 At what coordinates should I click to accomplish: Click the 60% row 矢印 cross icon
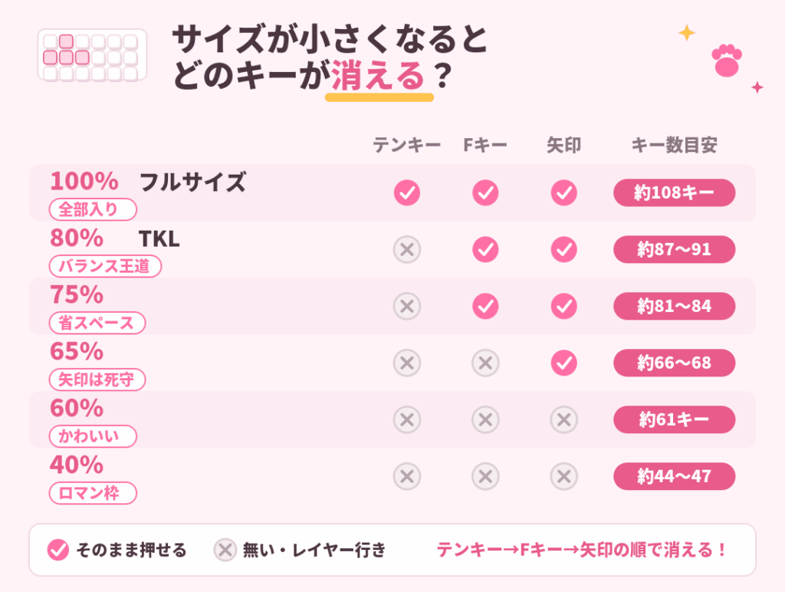click(x=564, y=419)
